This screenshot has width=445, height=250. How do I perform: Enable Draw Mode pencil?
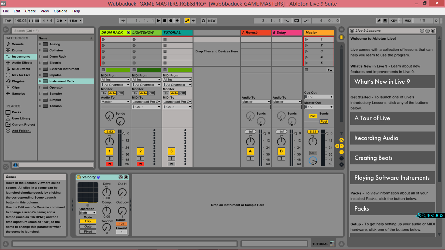point(379,21)
